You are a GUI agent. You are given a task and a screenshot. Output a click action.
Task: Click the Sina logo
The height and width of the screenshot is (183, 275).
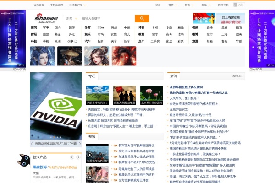coord(46,18)
